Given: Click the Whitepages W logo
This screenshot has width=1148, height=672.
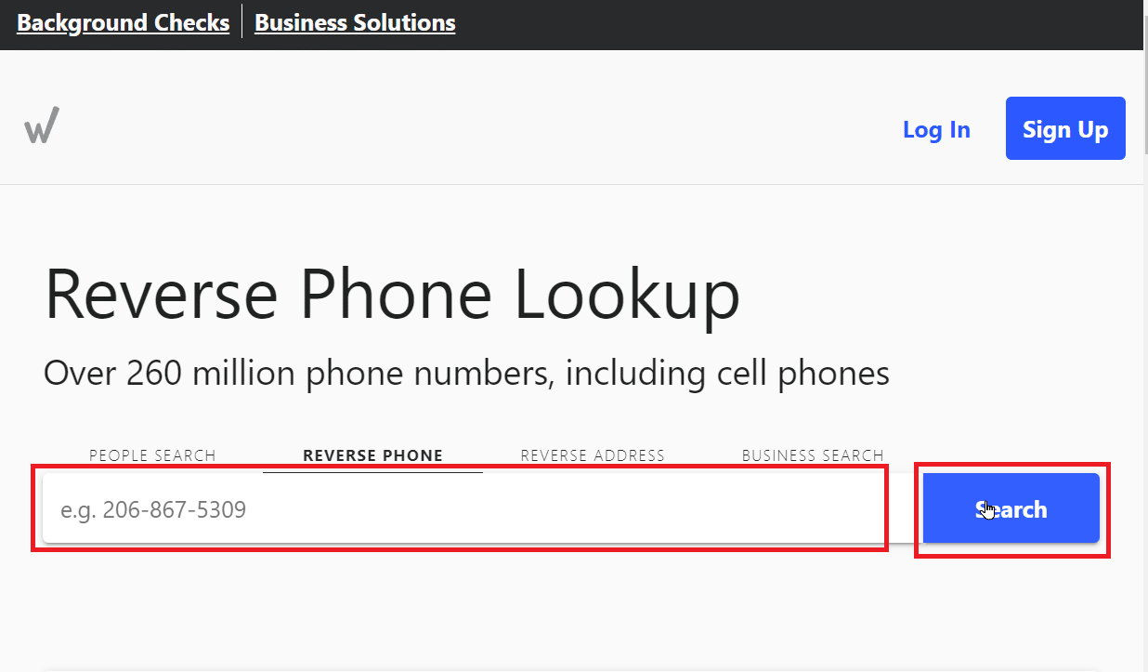Looking at the screenshot, I should coord(42,125).
